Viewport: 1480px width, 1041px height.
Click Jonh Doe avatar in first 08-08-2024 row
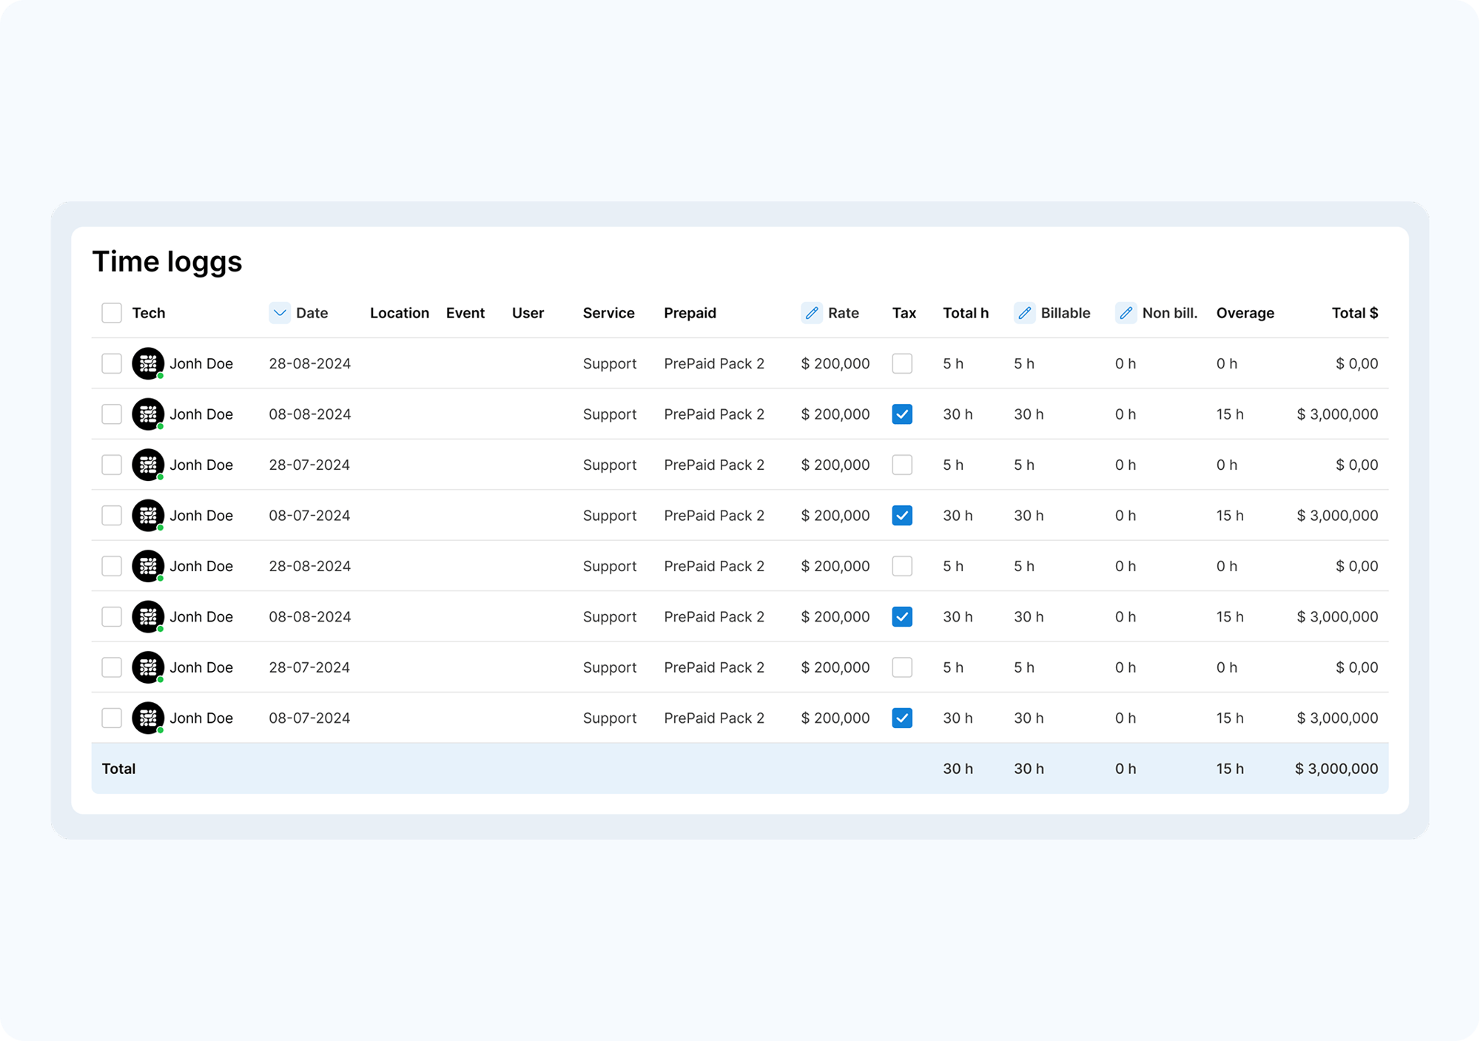tap(148, 414)
